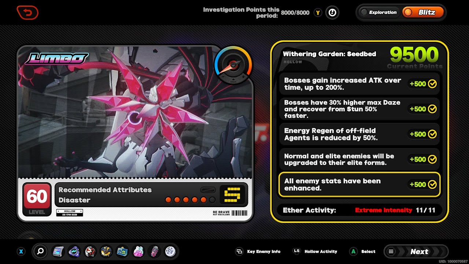Select the pink cube material icon
469x264 pixels.
[138, 252]
